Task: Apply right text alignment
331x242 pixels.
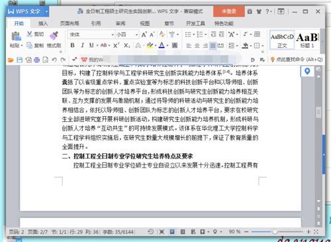Action: pyautogui.click(x=205, y=46)
